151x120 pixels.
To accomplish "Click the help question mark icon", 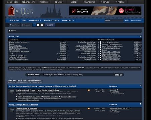I will (42, 25).
